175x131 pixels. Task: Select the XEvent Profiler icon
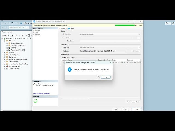pos(7,69)
